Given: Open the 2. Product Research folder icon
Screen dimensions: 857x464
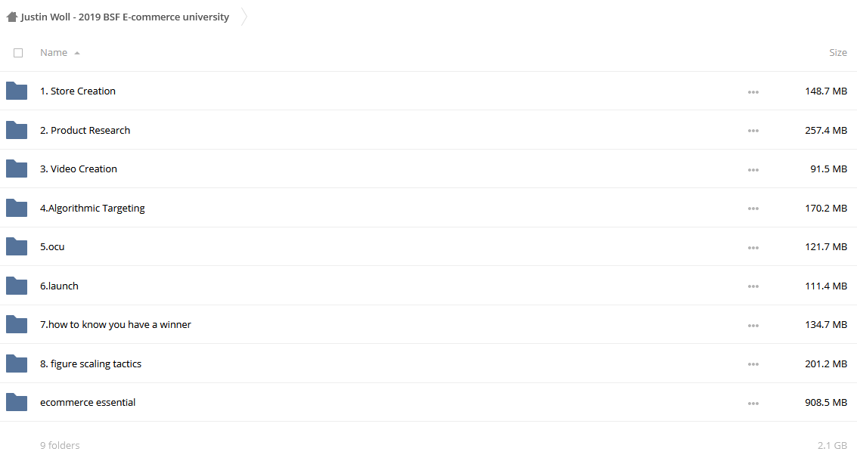Looking at the screenshot, I should coord(17,130).
